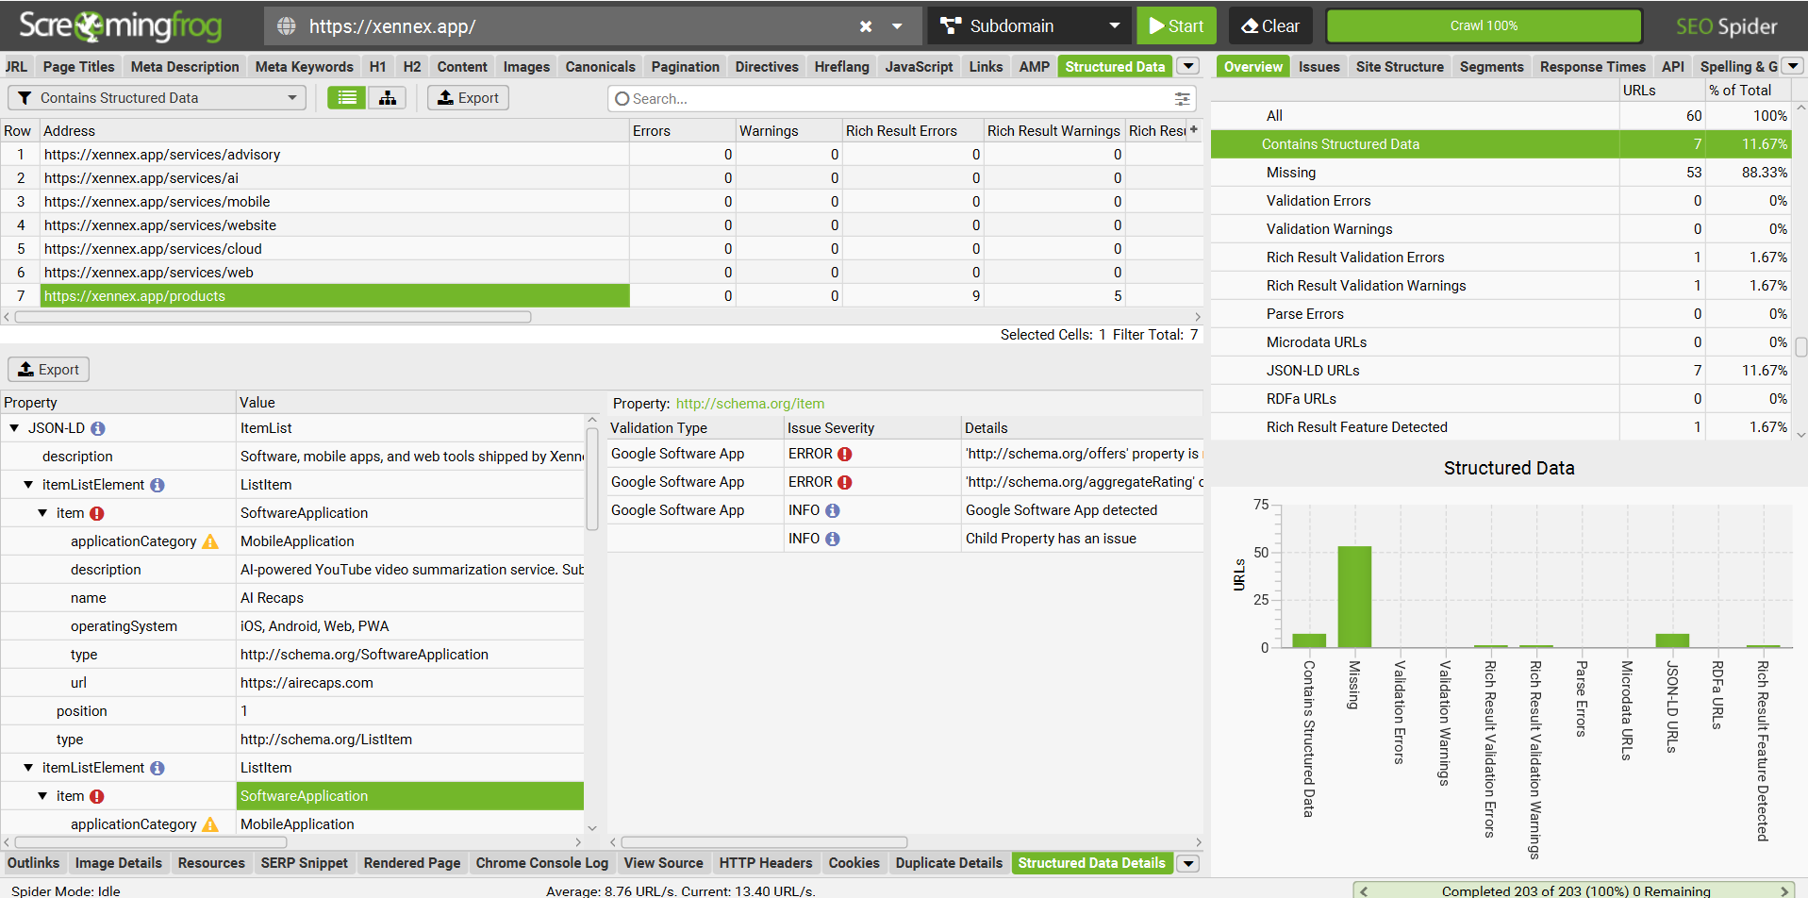
Task: Open the Canonicals tab
Action: point(600,67)
